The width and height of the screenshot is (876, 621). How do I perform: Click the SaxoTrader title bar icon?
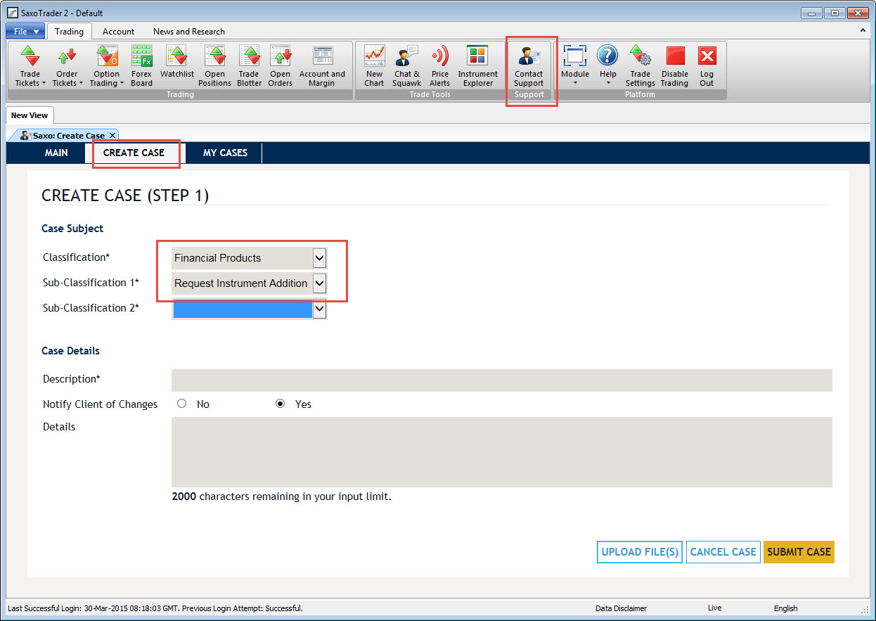(12, 13)
